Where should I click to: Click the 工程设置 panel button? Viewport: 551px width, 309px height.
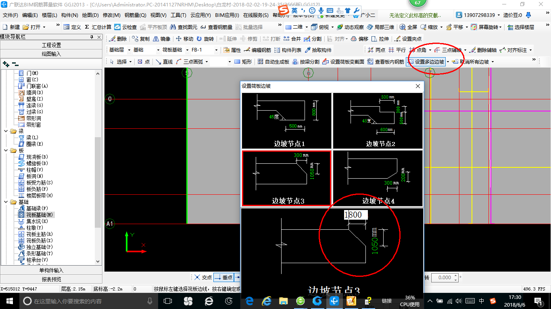click(51, 45)
